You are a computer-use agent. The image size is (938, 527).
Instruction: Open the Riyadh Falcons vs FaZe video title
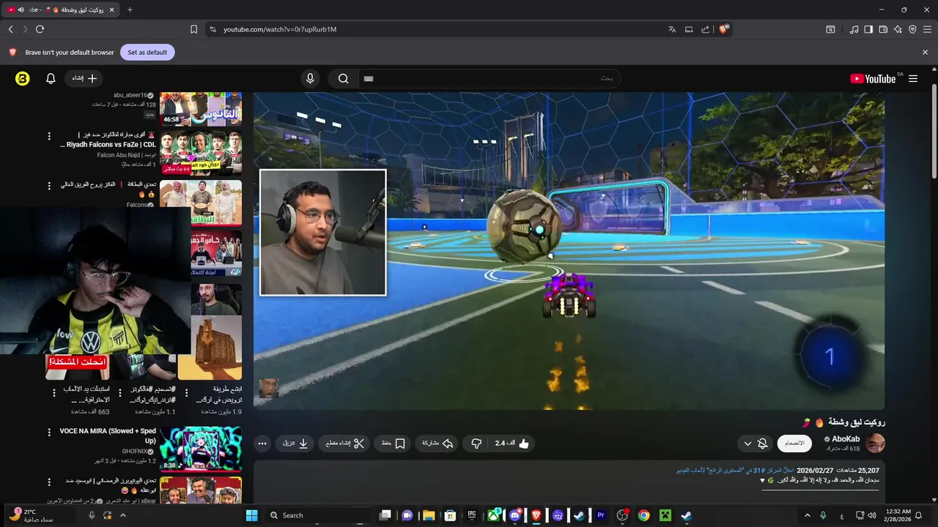108,140
